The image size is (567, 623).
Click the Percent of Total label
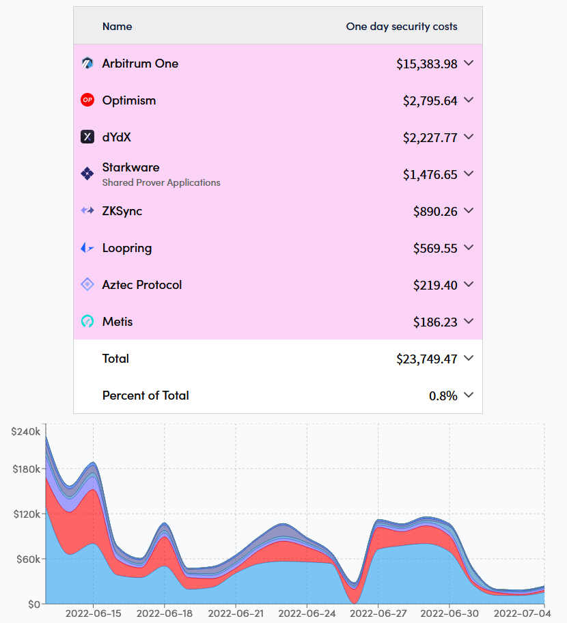(146, 396)
